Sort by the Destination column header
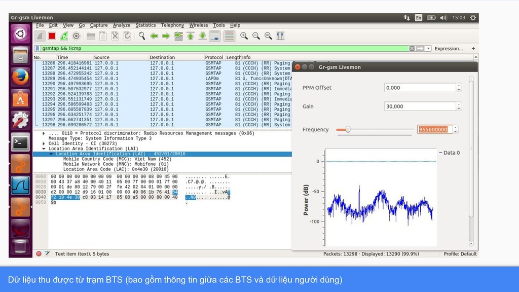The width and height of the screenshot is (519, 292). click(x=176, y=57)
